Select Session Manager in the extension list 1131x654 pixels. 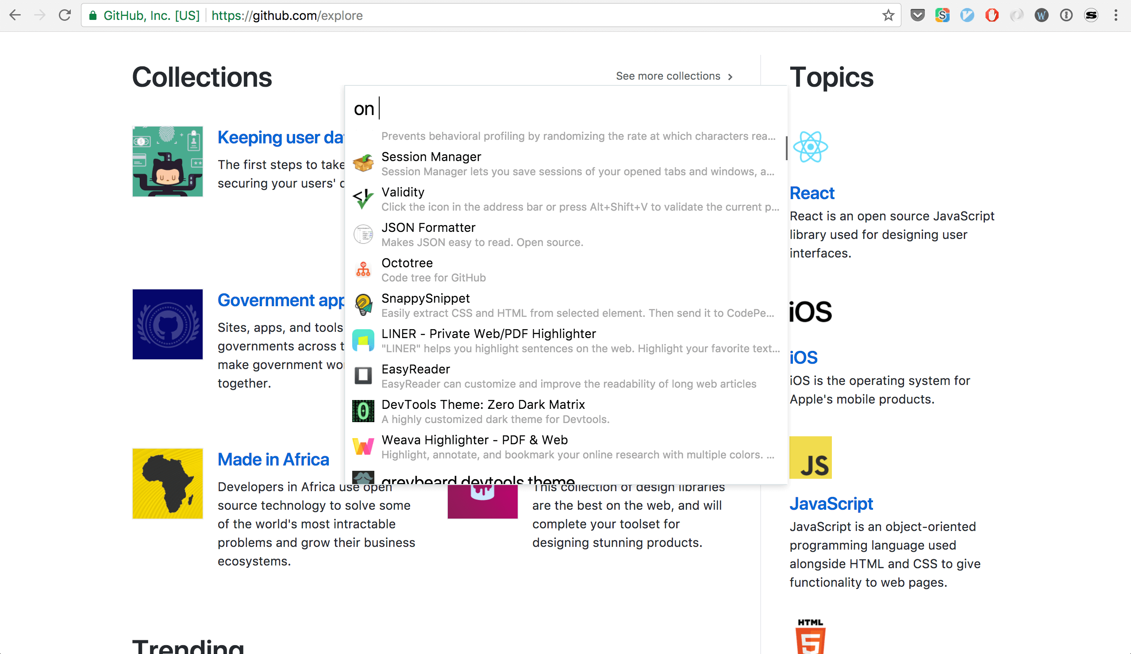pos(431,157)
